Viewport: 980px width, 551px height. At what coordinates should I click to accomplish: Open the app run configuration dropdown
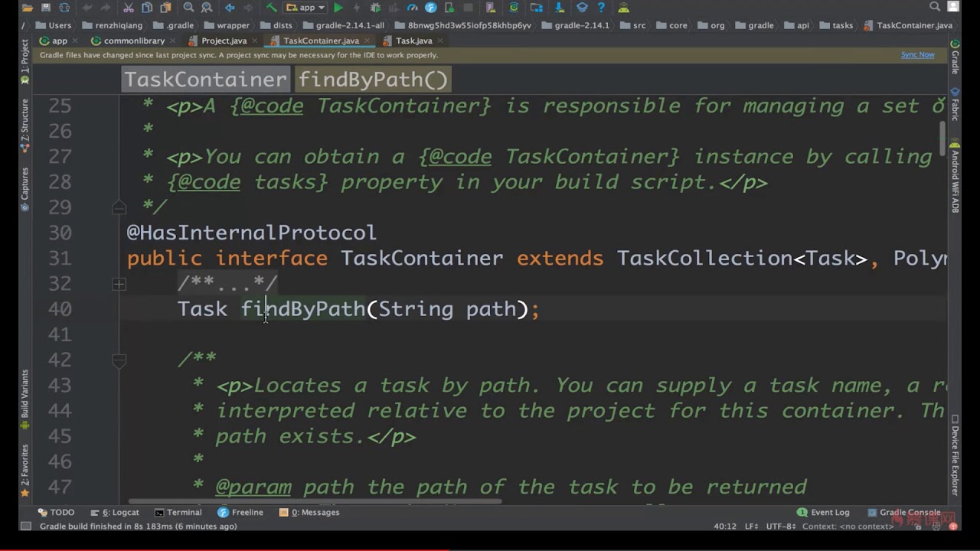pyautogui.click(x=305, y=8)
